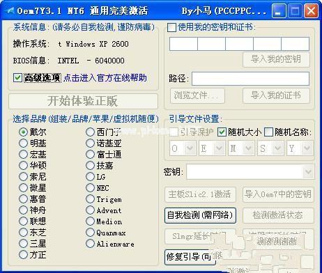Select the 微星 brand radio button

pyautogui.click(x=23, y=188)
